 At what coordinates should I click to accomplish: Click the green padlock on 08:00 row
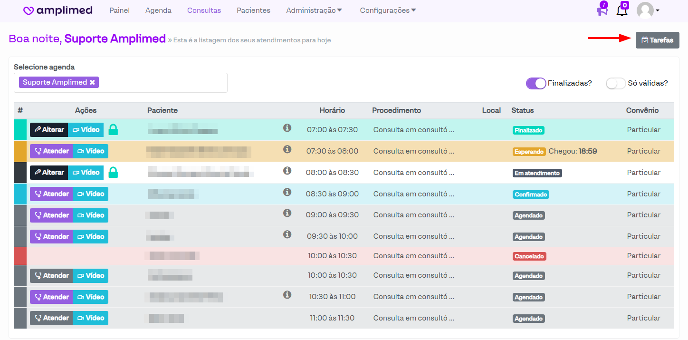pyautogui.click(x=113, y=173)
